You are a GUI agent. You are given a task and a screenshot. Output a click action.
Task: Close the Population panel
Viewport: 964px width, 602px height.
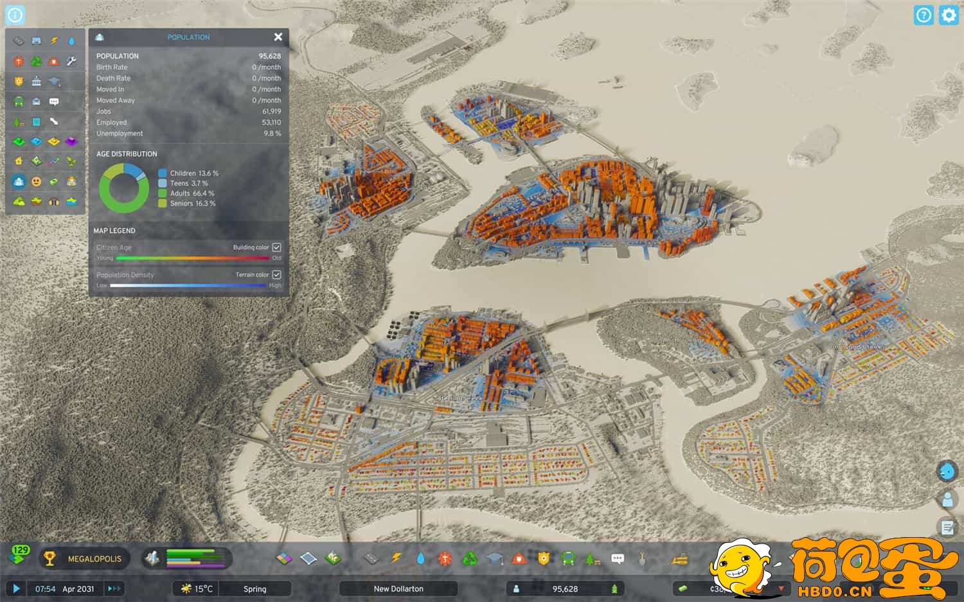click(x=278, y=37)
